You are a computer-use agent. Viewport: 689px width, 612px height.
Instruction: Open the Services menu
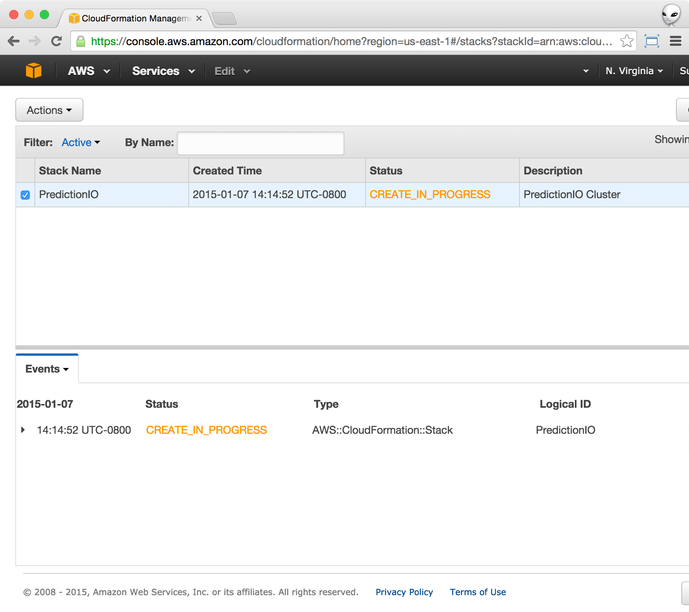click(x=163, y=71)
